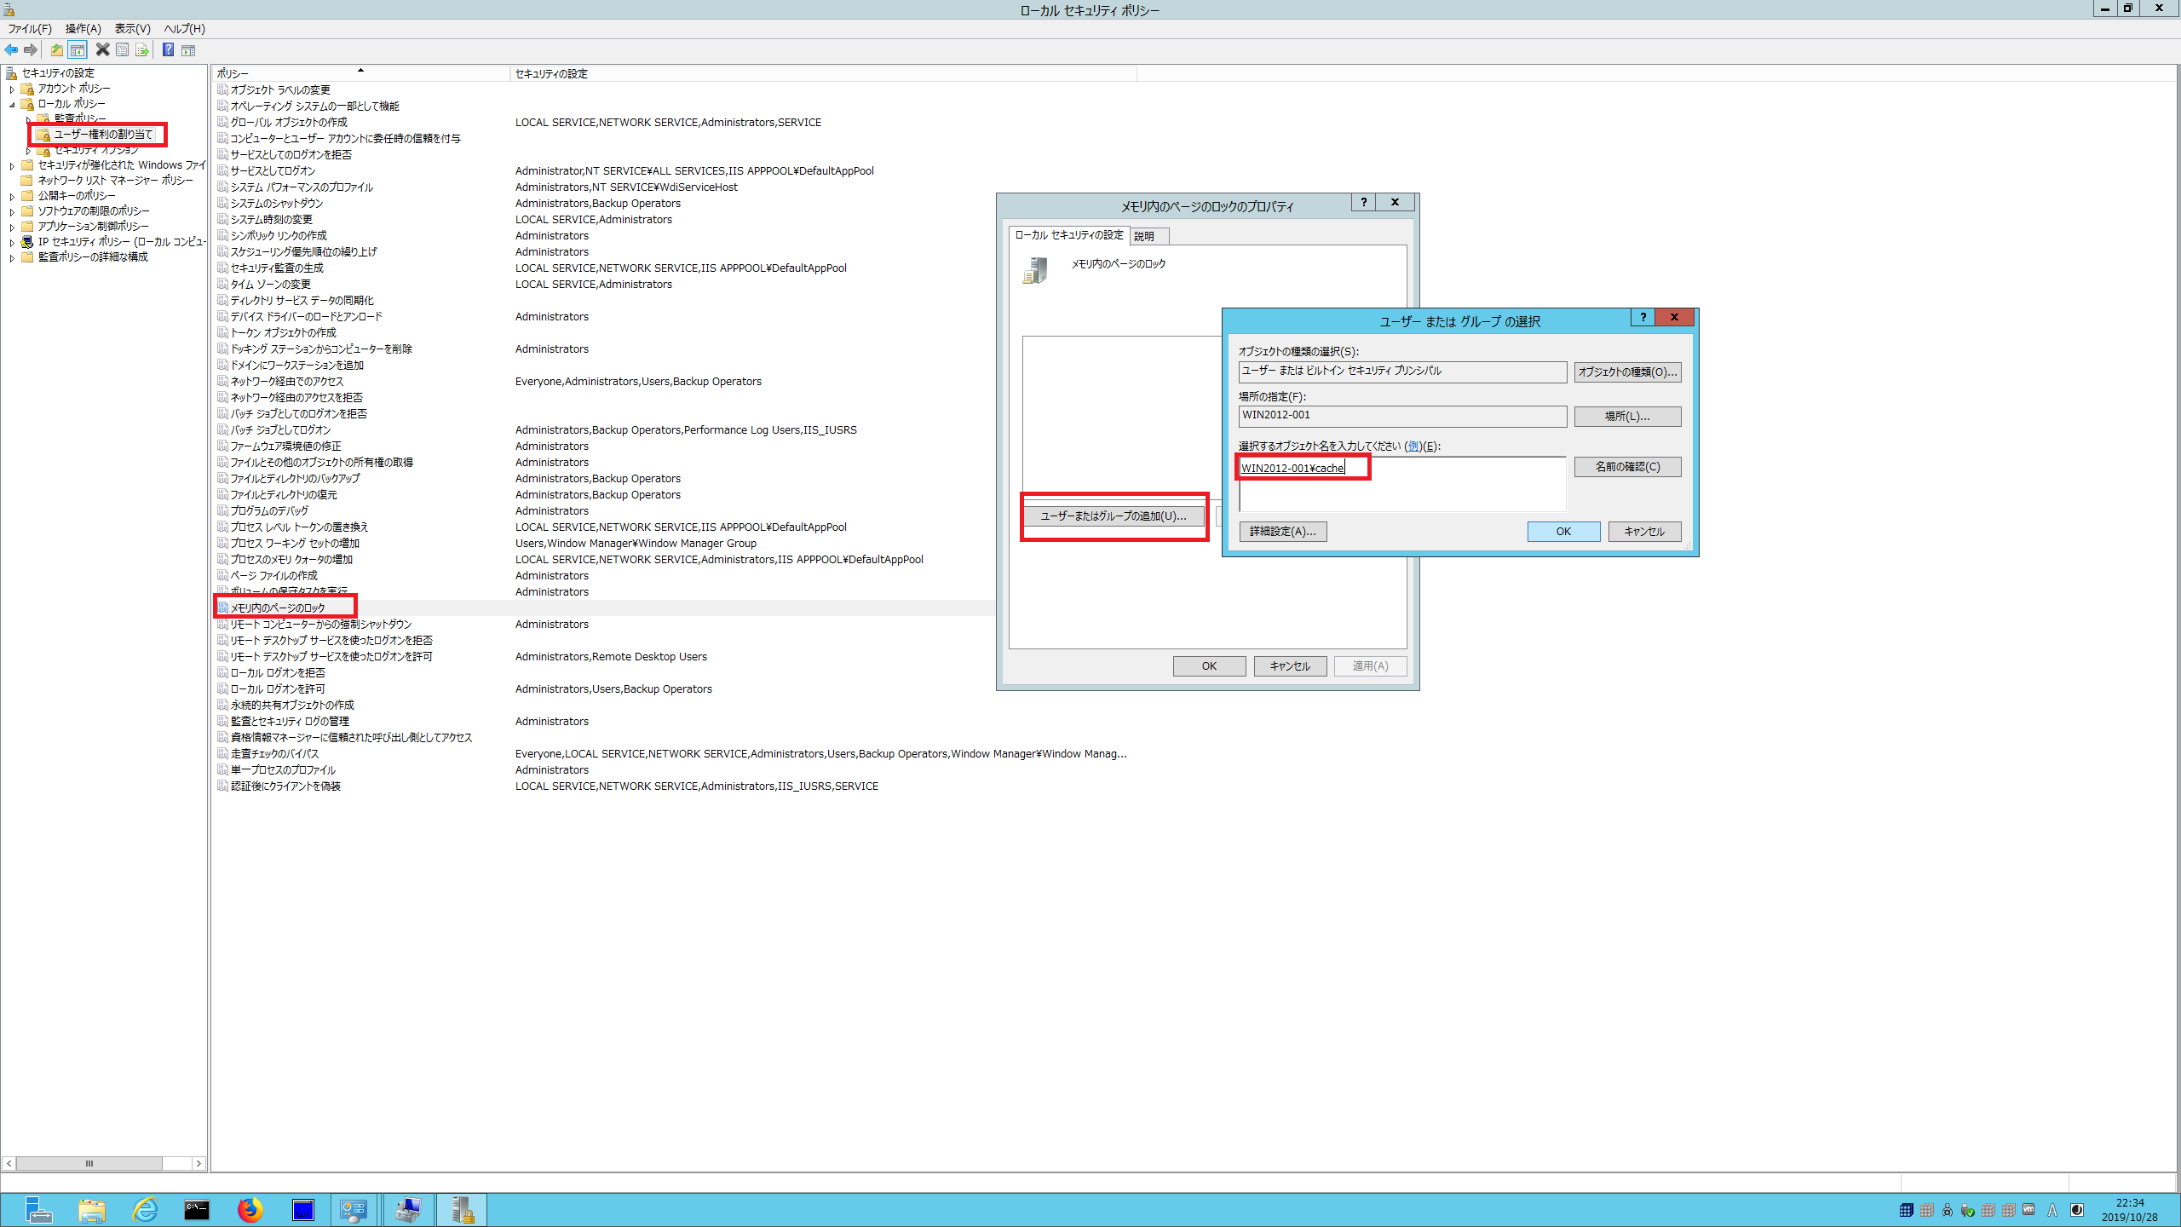Click the 場所(L)... button
Image resolution: width=2181 pixels, height=1227 pixels.
coord(1627,416)
